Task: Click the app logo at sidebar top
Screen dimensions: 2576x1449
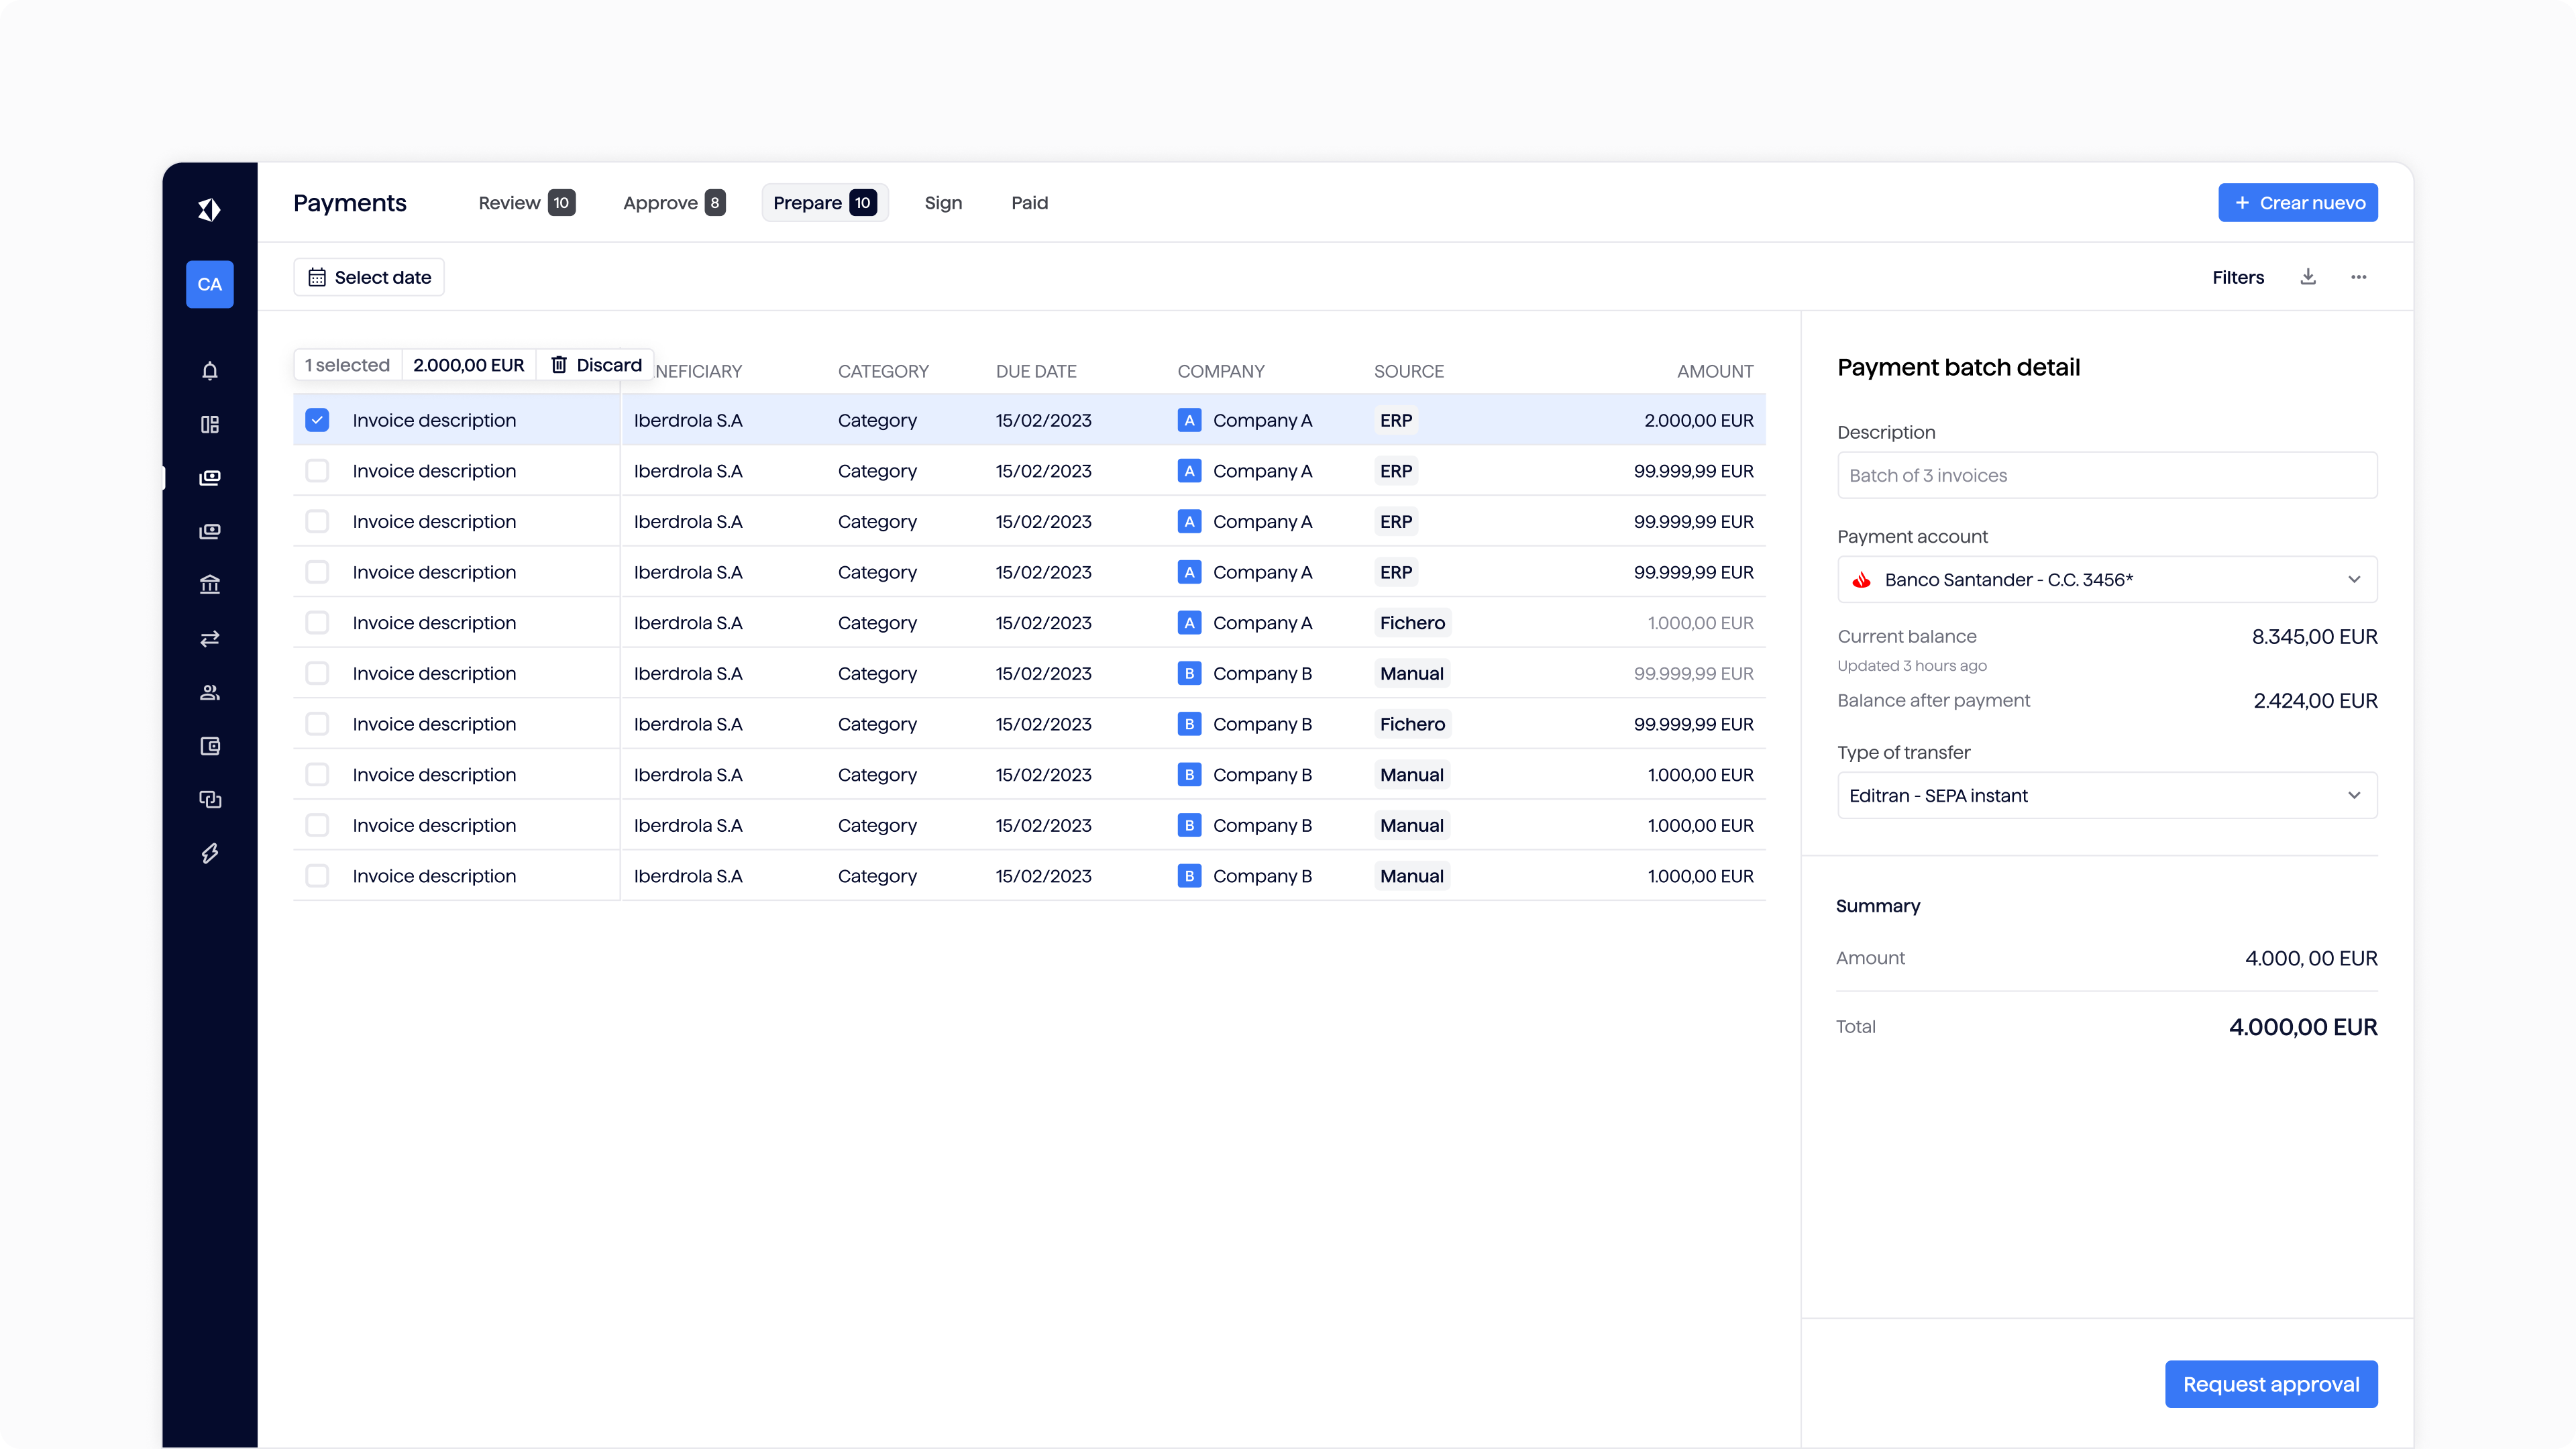Action: click(209, 210)
